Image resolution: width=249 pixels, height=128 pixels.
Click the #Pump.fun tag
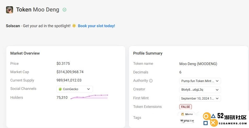click(187, 121)
